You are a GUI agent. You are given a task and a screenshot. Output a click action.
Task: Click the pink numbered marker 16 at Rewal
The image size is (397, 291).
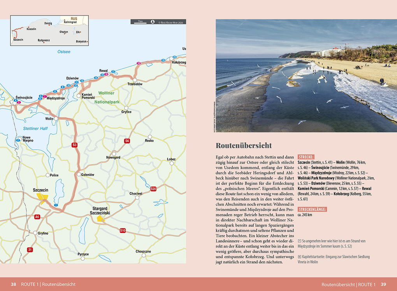[x=106, y=74]
